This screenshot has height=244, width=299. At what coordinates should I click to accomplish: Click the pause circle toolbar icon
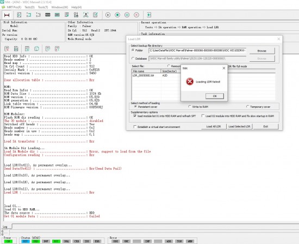click(127, 15)
